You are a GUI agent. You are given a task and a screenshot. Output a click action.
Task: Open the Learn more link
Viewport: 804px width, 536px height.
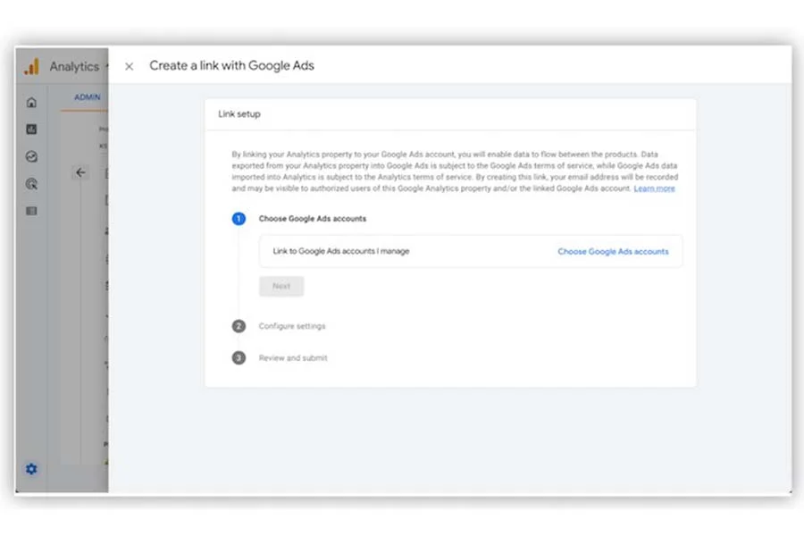654,188
